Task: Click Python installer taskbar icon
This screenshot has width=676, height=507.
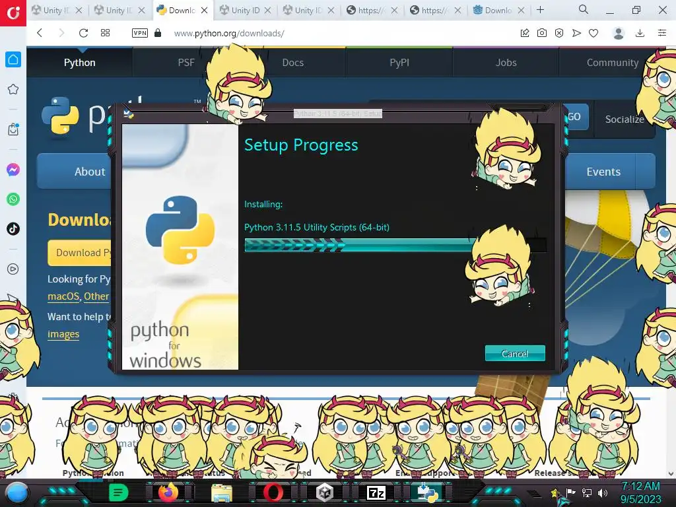Action: click(x=428, y=492)
